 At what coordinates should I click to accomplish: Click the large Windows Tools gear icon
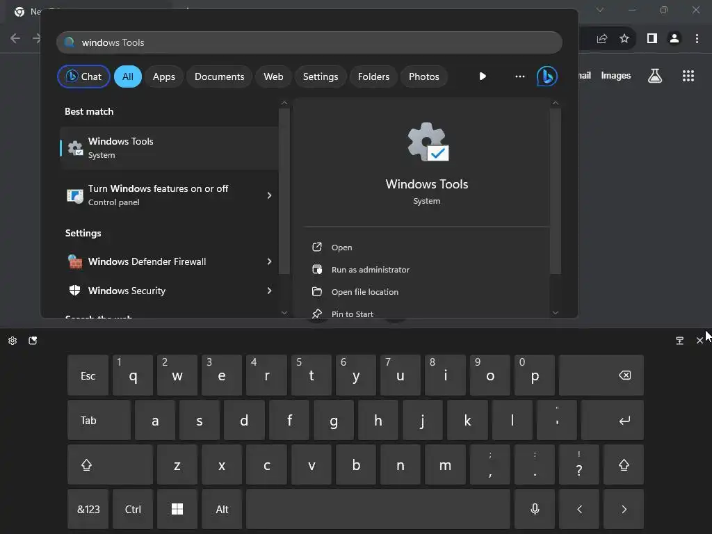[x=428, y=142]
